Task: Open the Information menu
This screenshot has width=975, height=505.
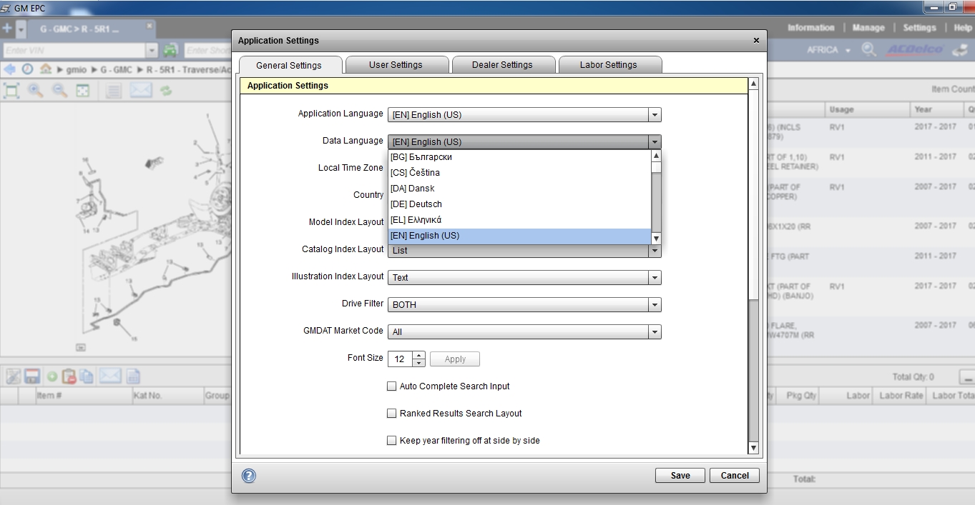Action: tap(810, 28)
